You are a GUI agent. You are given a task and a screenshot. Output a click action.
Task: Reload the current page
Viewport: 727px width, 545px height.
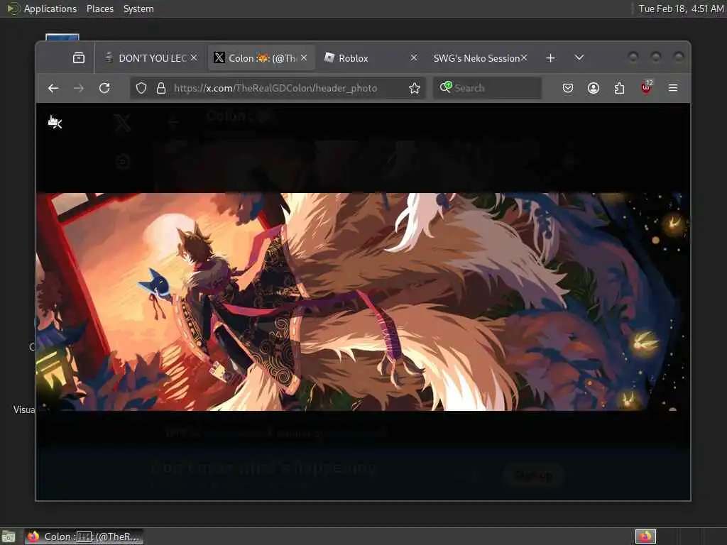(x=105, y=88)
